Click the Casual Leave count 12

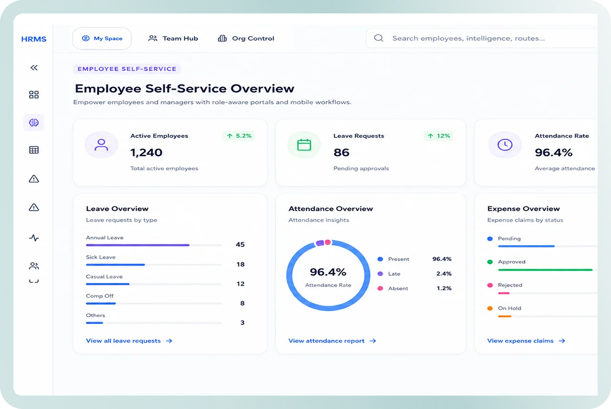tap(241, 284)
